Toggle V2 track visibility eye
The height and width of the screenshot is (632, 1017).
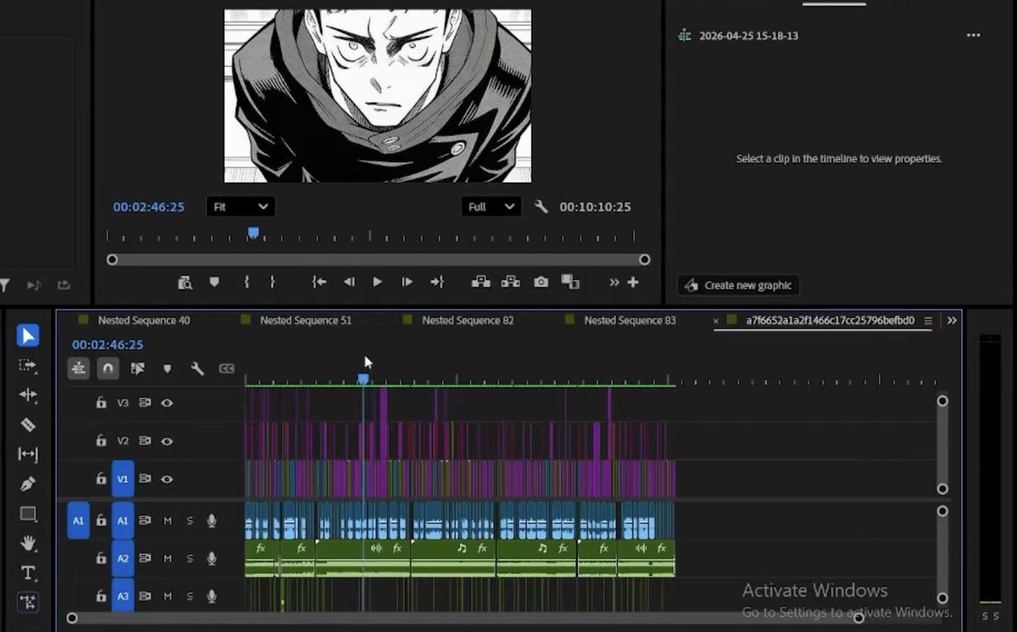tap(167, 441)
